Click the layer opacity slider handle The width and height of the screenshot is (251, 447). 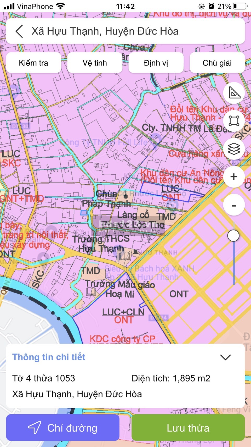tap(233, 236)
